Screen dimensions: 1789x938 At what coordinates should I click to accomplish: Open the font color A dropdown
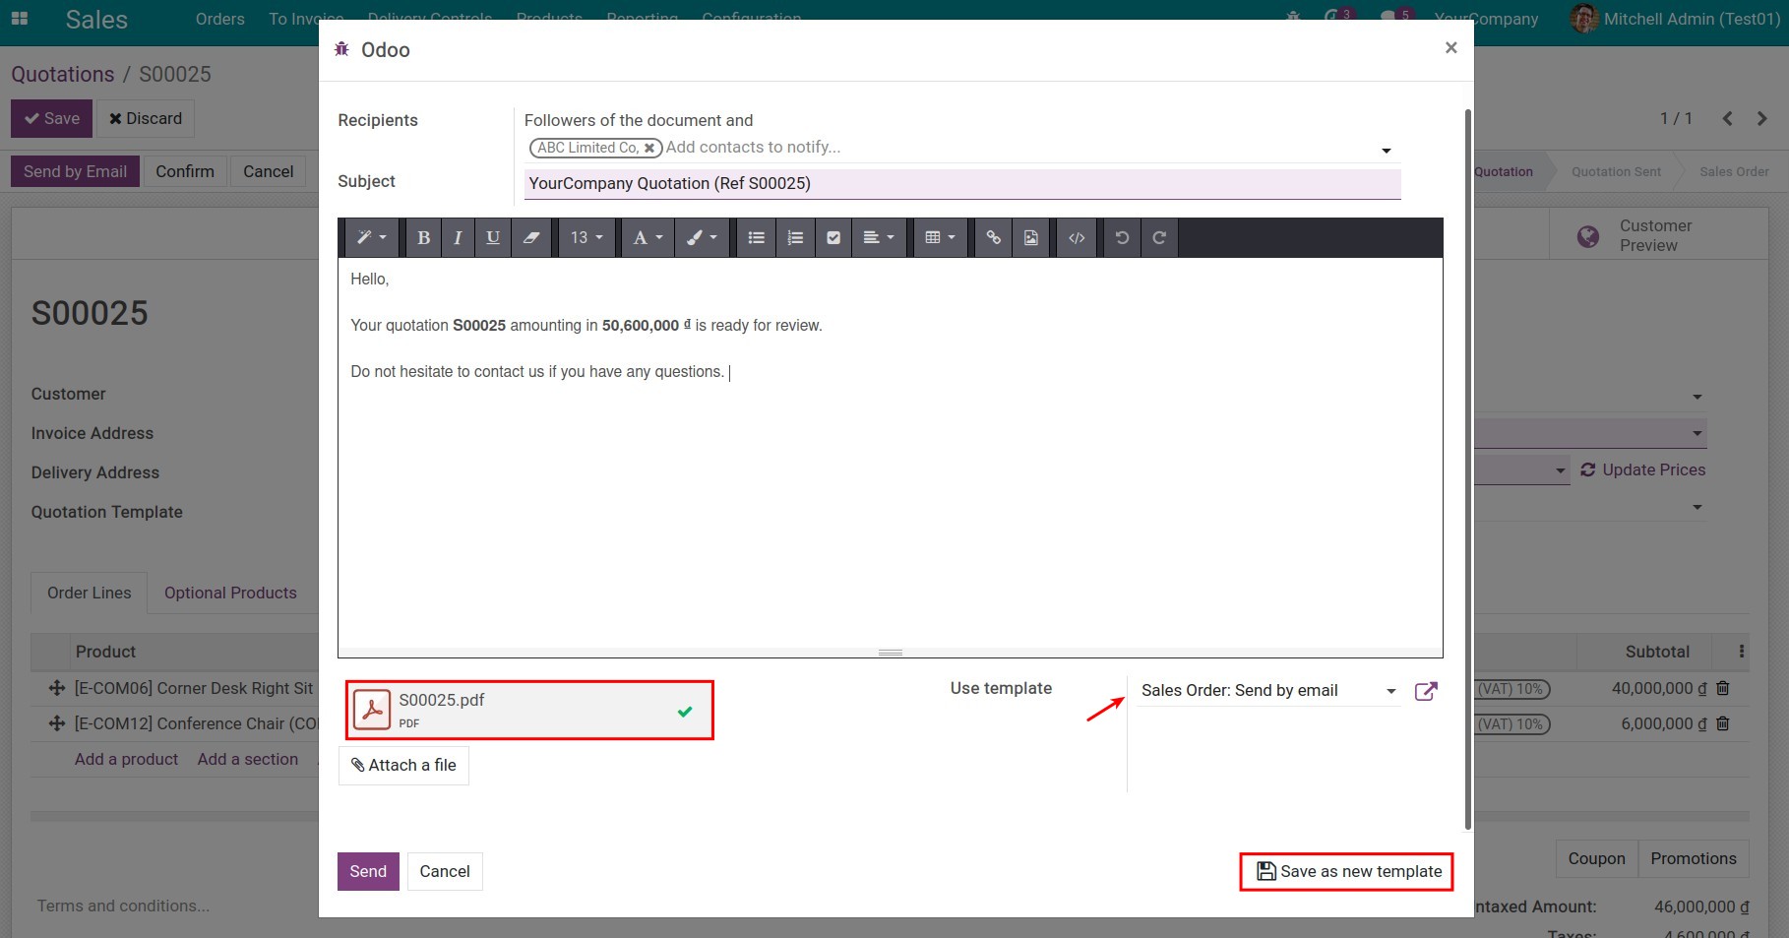coord(648,237)
